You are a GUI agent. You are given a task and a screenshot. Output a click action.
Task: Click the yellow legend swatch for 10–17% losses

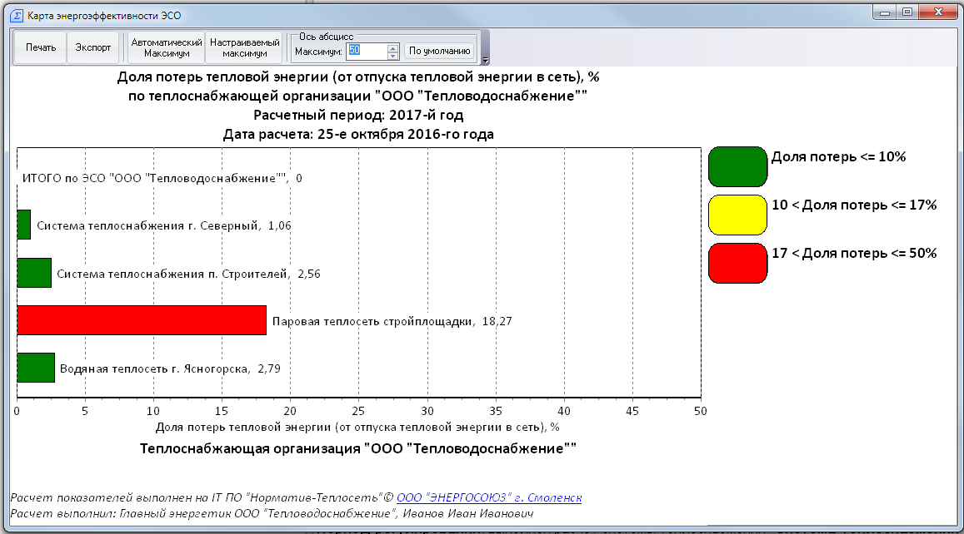point(737,215)
